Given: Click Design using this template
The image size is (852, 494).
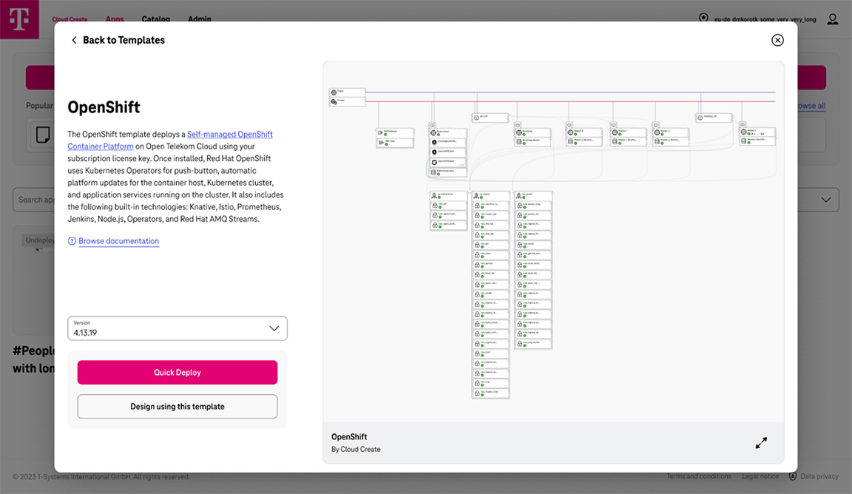Looking at the screenshot, I should point(177,406).
